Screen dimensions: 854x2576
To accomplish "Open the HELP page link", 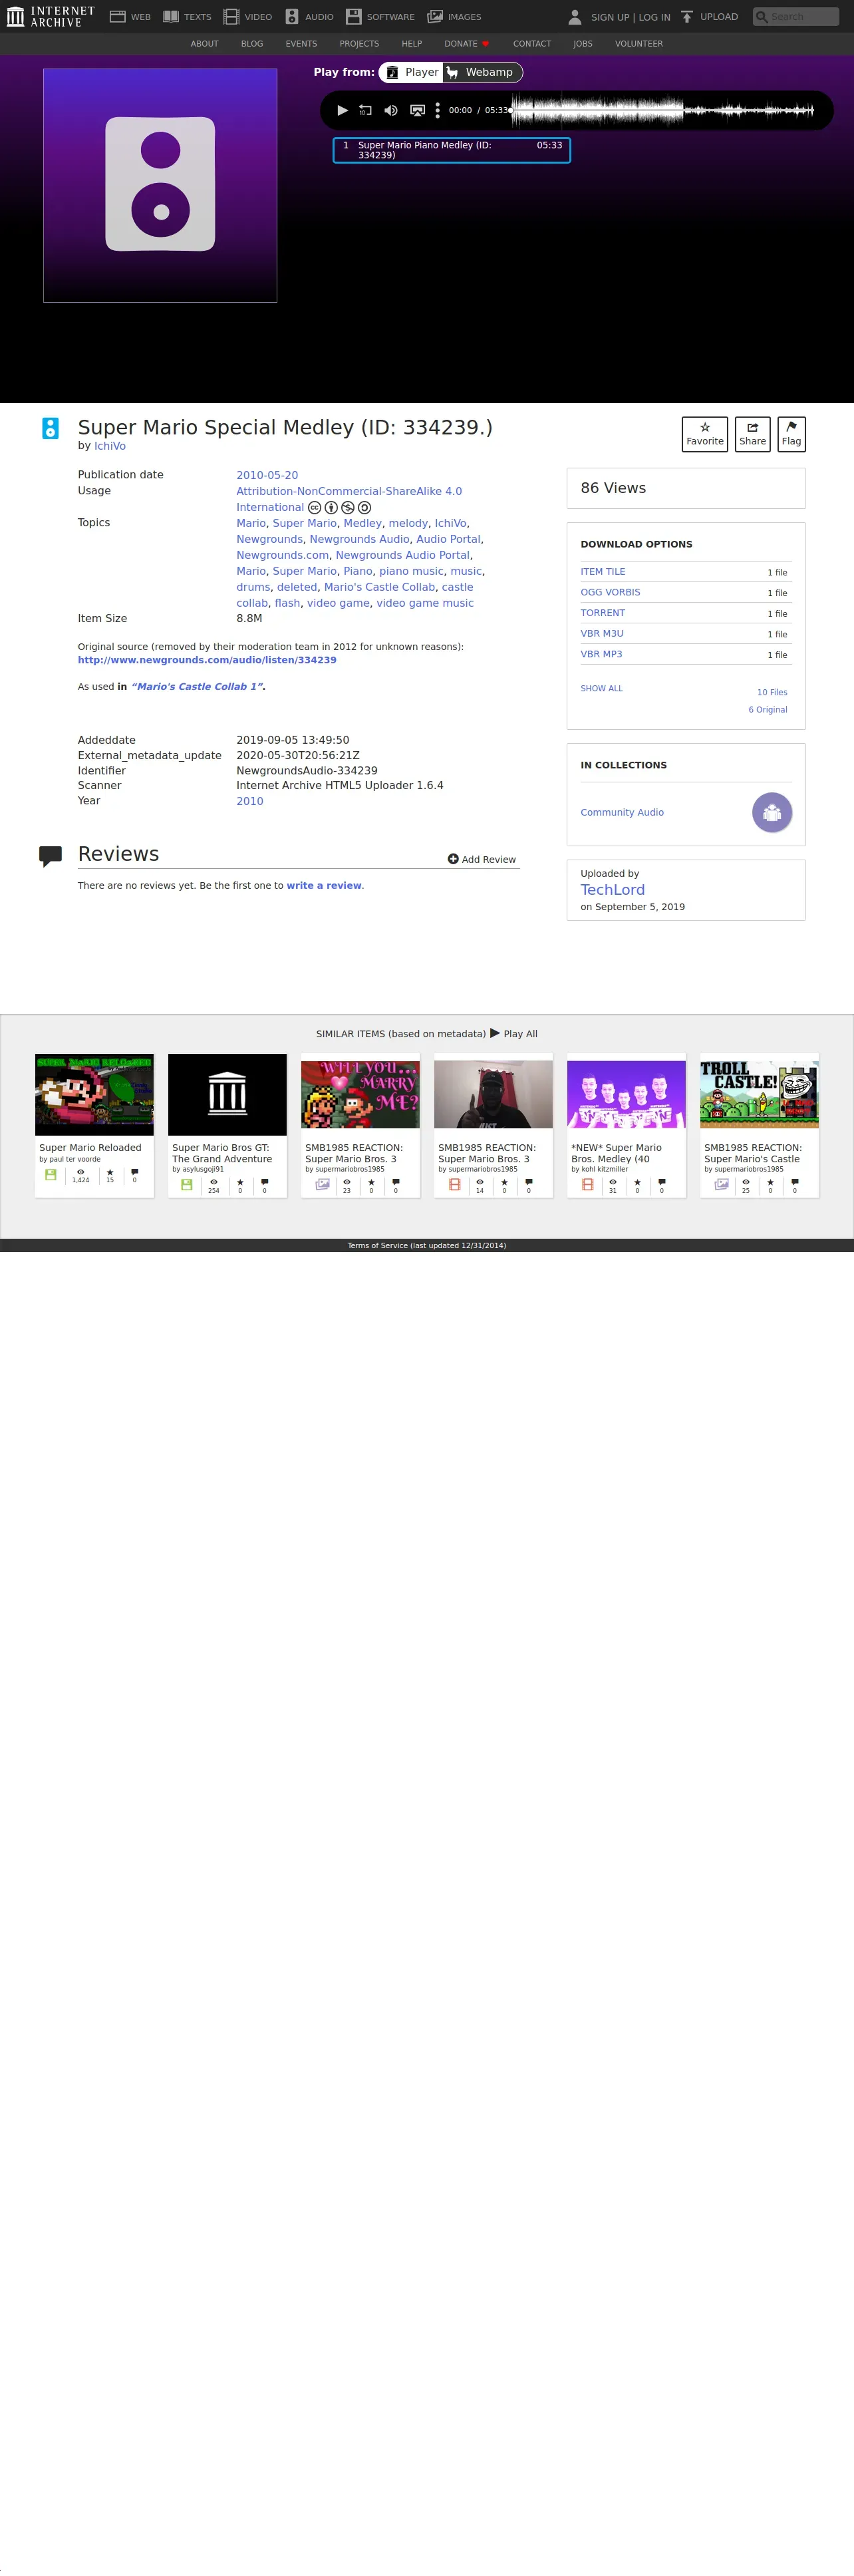I will coord(412,44).
